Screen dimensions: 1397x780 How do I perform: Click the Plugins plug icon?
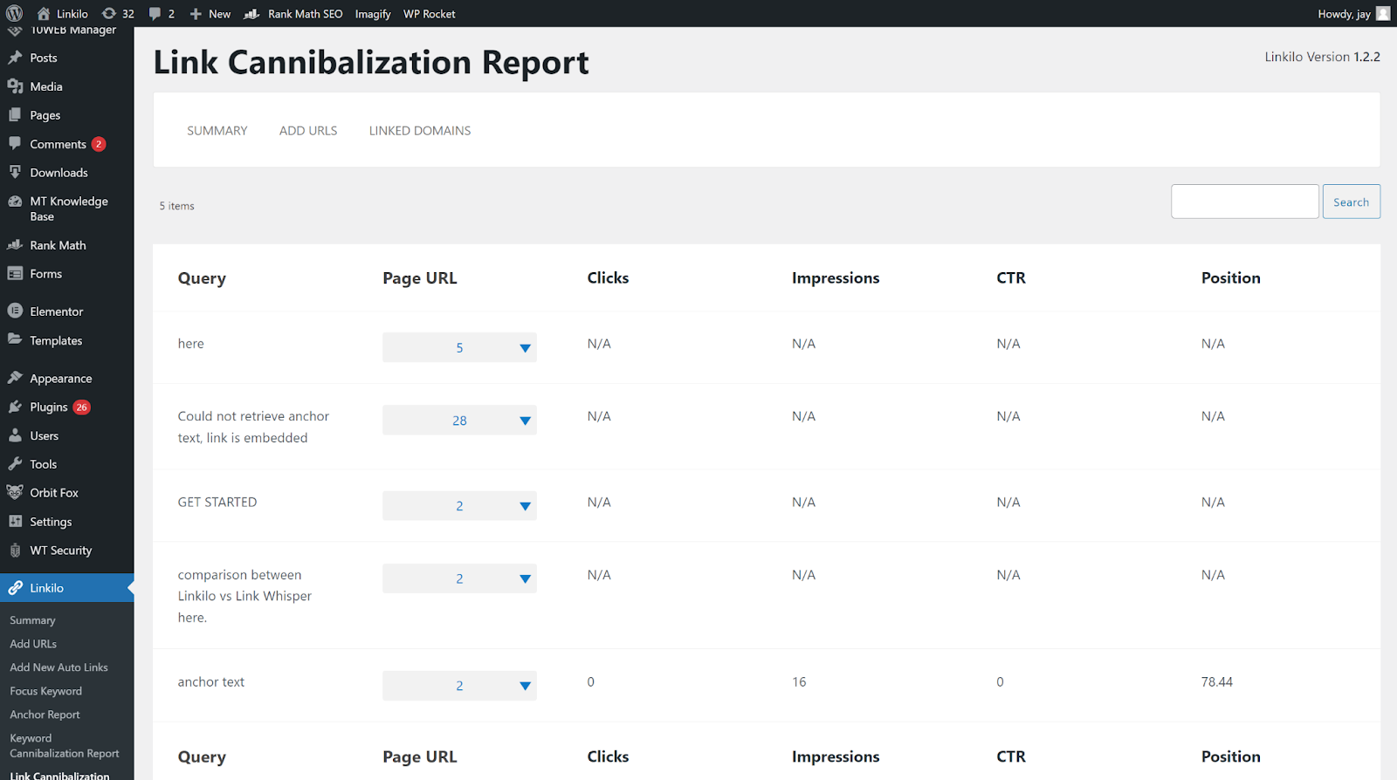tap(15, 407)
